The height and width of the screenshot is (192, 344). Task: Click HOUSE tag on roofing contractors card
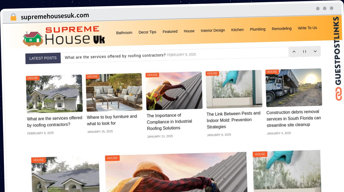(x=33, y=78)
